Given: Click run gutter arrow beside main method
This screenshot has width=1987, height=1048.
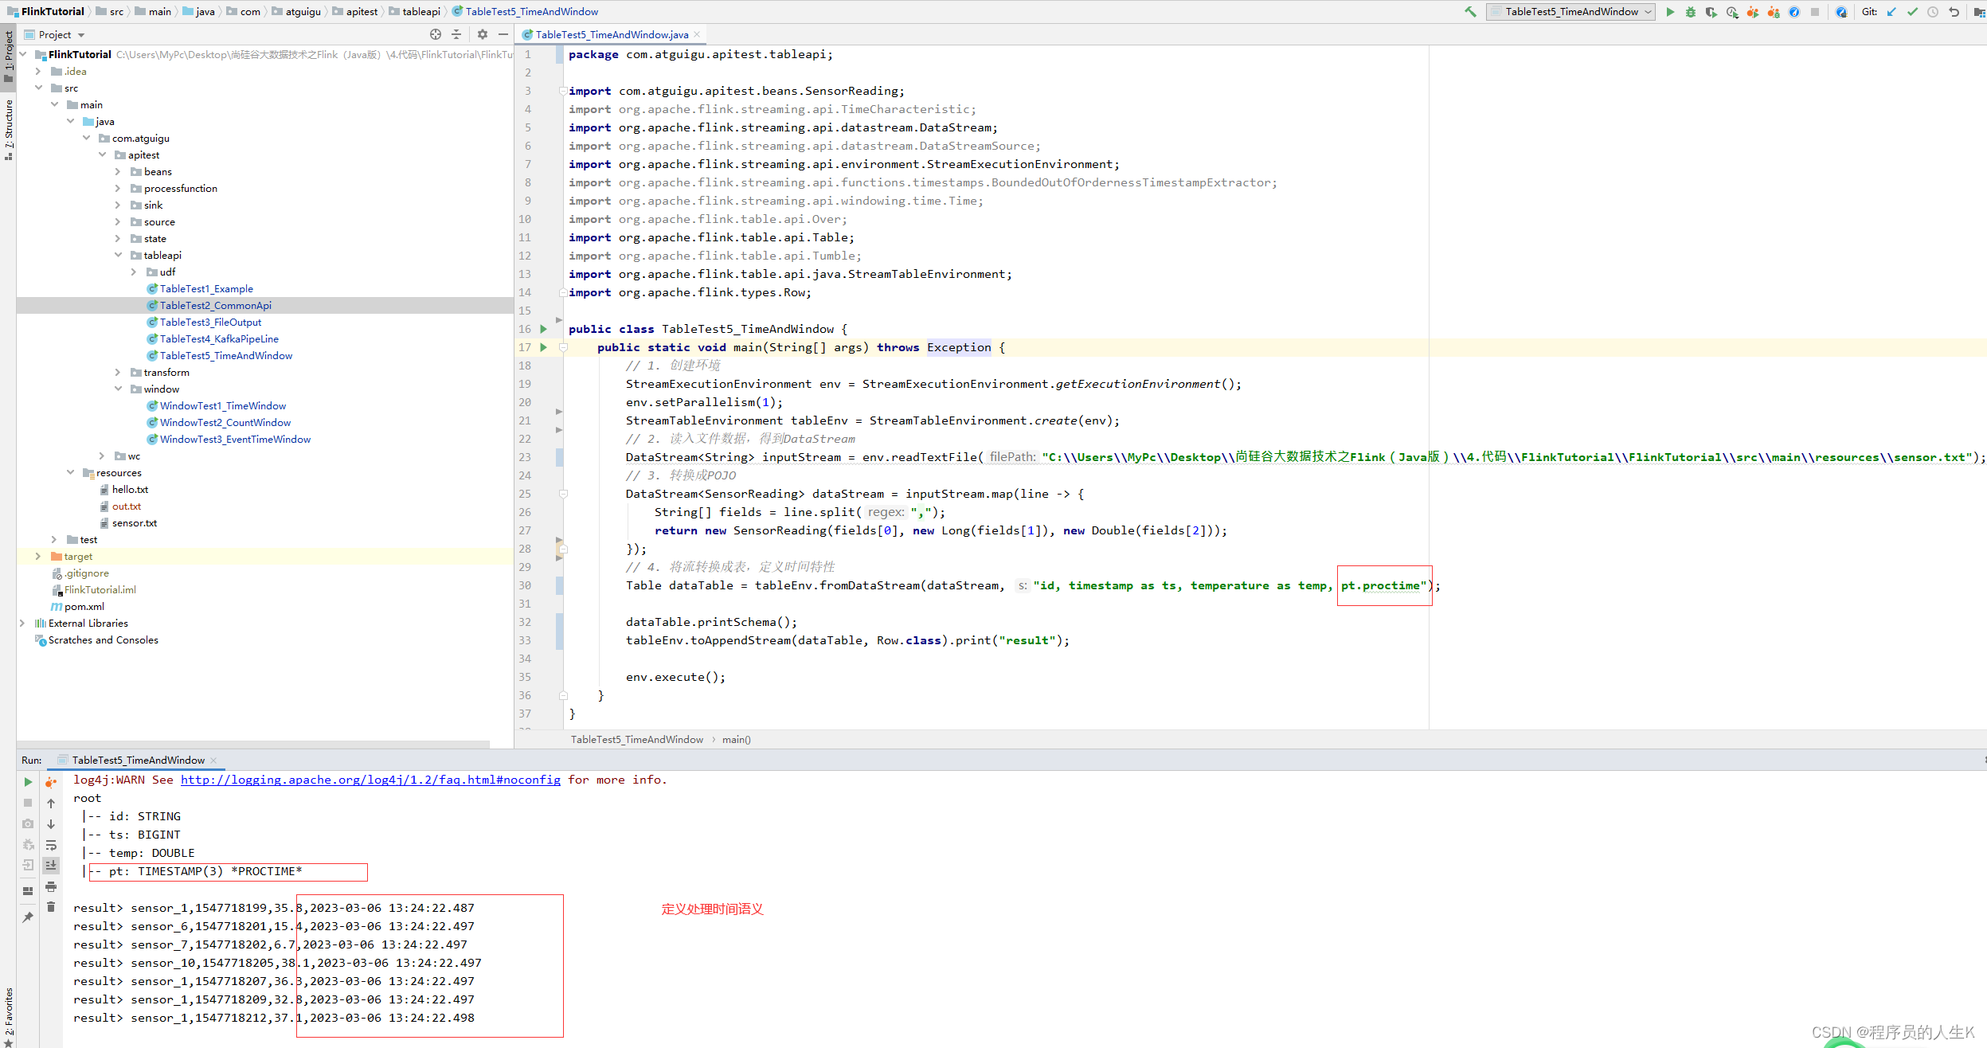Looking at the screenshot, I should pos(543,347).
